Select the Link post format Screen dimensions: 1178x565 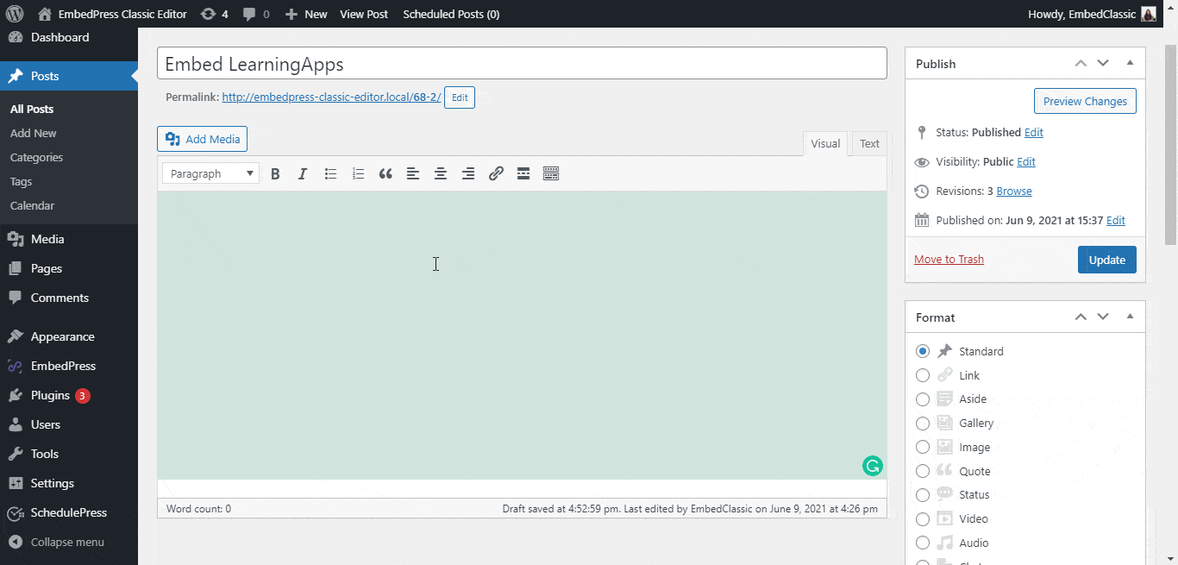[x=923, y=375]
